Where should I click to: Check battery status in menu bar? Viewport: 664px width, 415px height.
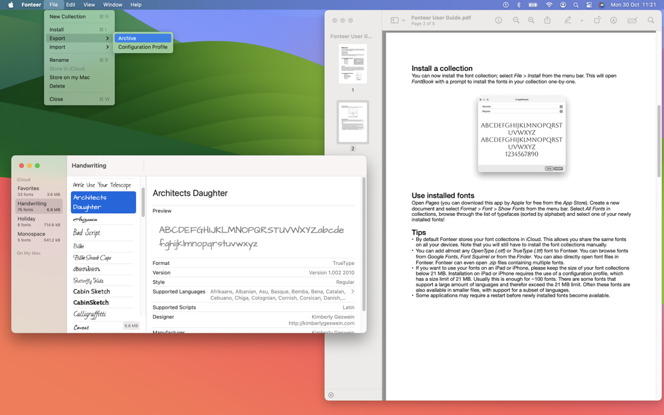[533, 5]
